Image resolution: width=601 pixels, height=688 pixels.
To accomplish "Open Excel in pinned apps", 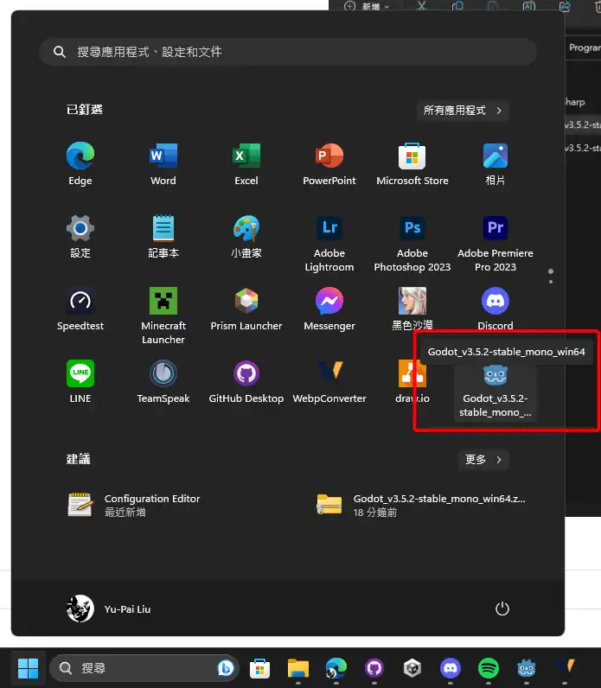I will 246,163.
